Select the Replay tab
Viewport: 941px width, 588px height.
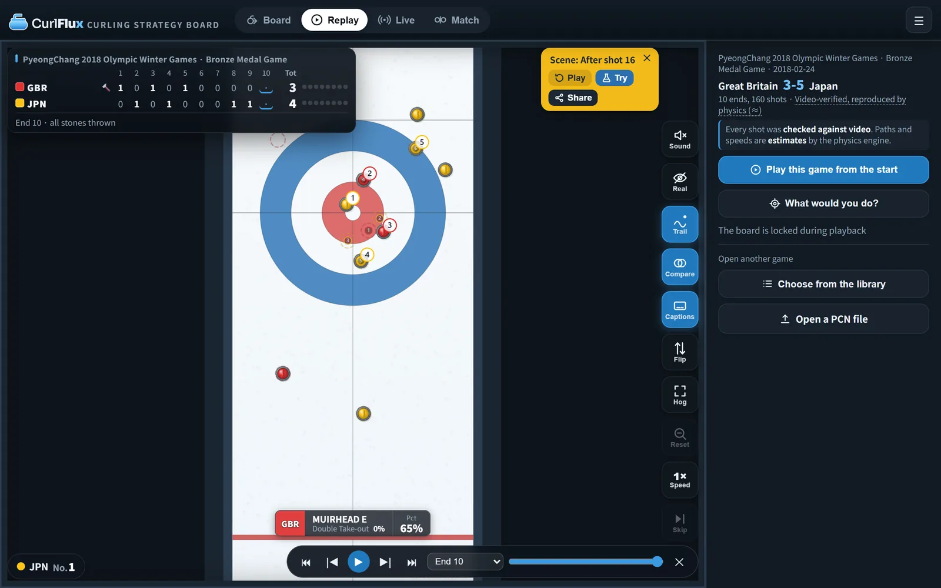[x=335, y=20]
